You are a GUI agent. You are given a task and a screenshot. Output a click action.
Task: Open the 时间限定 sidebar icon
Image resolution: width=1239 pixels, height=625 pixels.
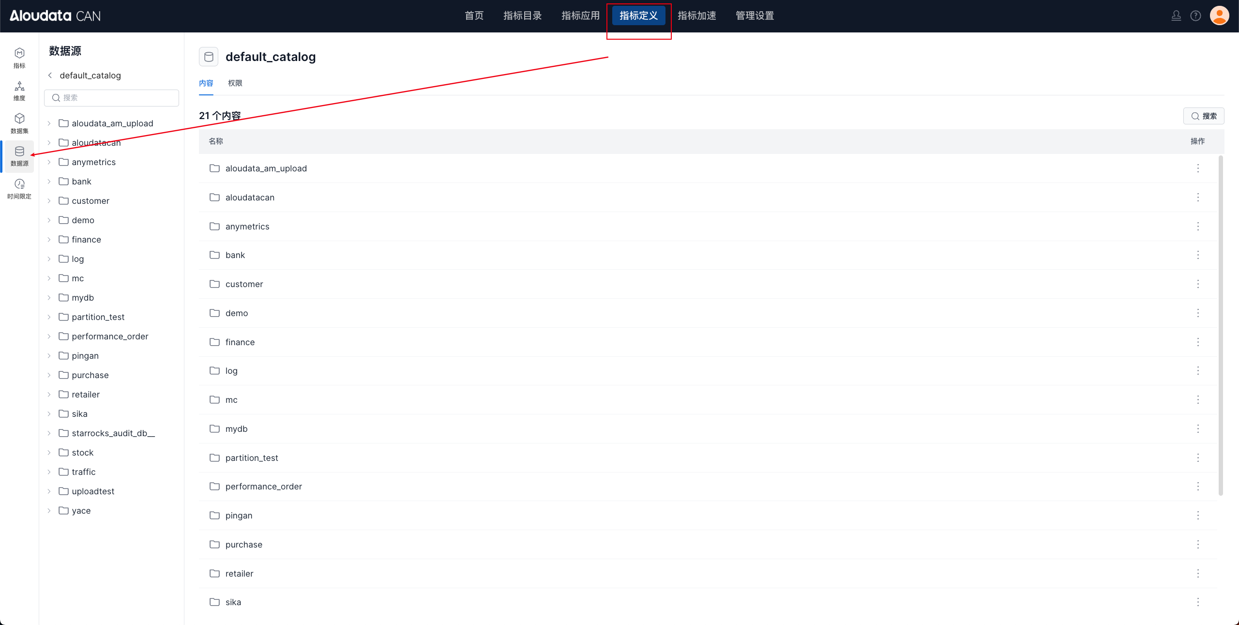pos(19,188)
